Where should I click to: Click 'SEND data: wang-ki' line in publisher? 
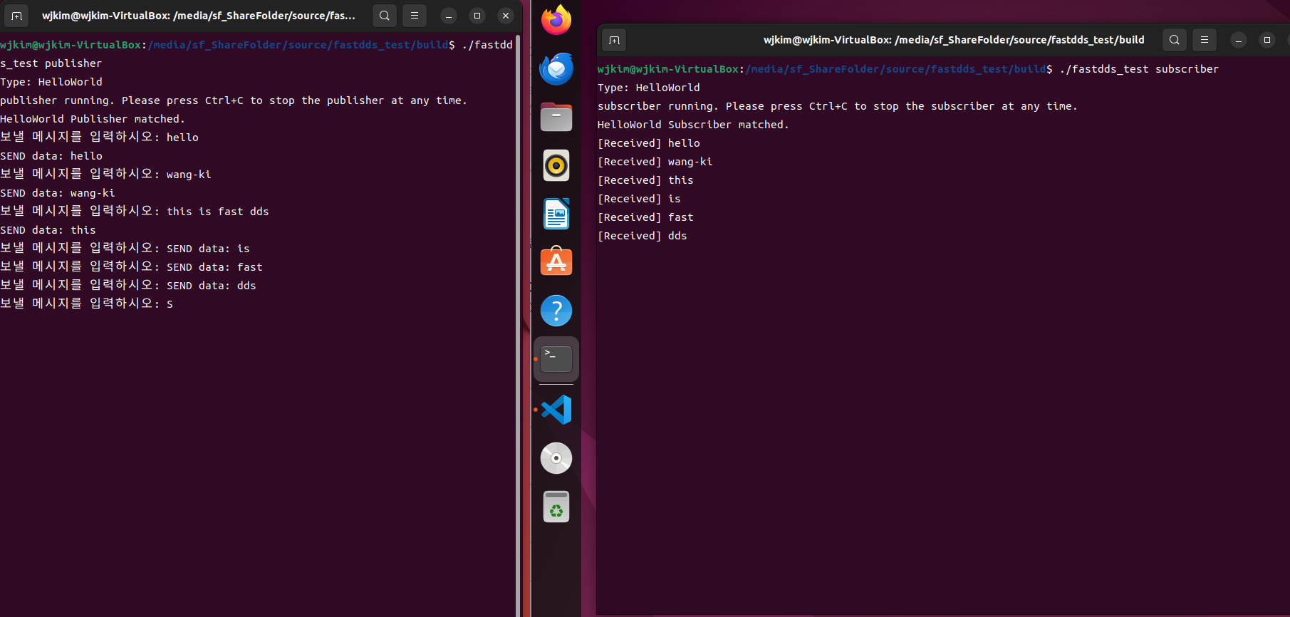pyautogui.click(x=58, y=193)
